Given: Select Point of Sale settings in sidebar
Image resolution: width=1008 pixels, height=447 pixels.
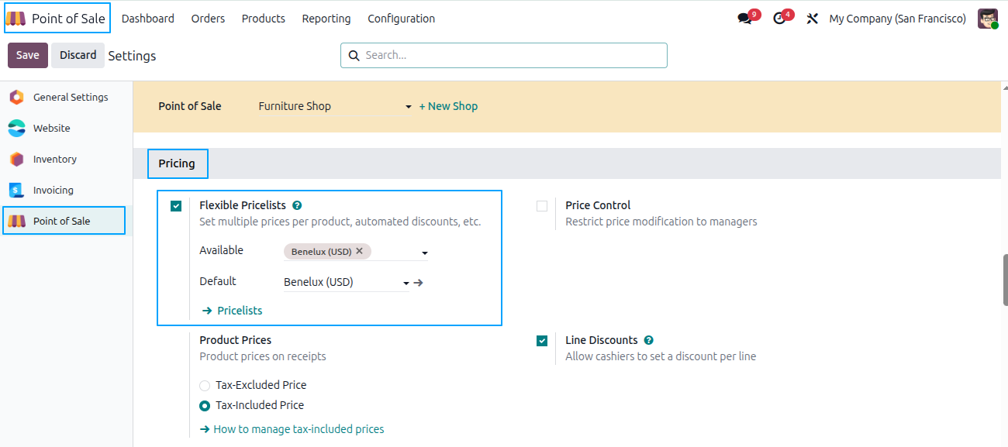Looking at the screenshot, I should [x=64, y=221].
